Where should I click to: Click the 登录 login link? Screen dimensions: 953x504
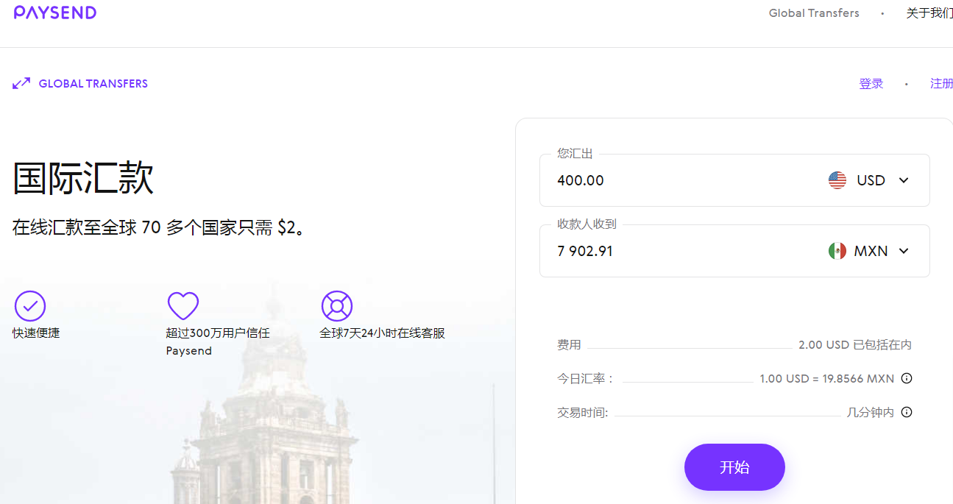871,84
